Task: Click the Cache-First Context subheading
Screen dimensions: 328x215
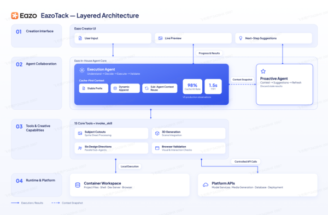Action: (92, 81)
